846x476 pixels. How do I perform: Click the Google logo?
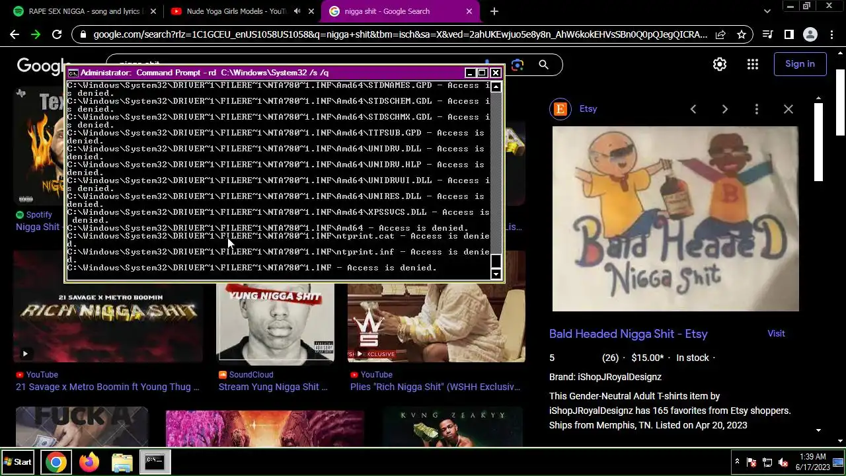click(44, 65)
